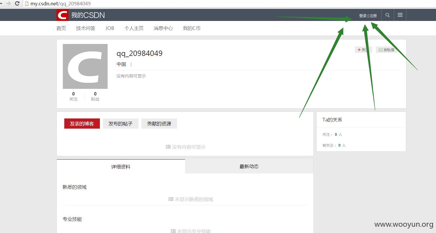Open the hamburger menu icon in header
This screenshot has width=436, height=233.
pos(400,15)
